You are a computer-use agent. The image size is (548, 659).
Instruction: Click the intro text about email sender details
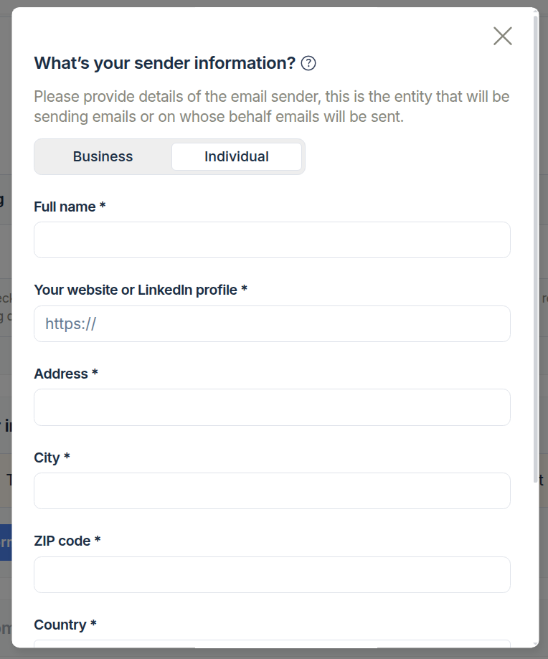click(x=271, y=105)
